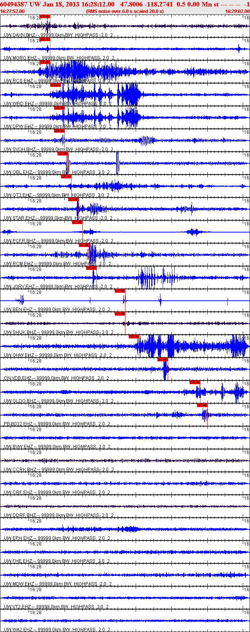The height and width of the screenshot is (632, 250).
Task: Click the "UW GHW EHZ" trace label
Action: 19,355
